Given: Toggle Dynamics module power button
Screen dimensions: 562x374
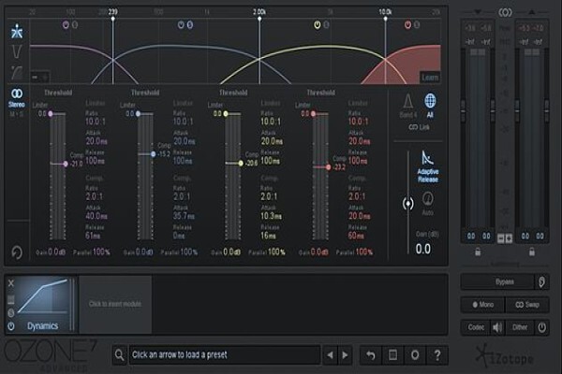Looking at the screenshot, I should (x=11, y=326).
